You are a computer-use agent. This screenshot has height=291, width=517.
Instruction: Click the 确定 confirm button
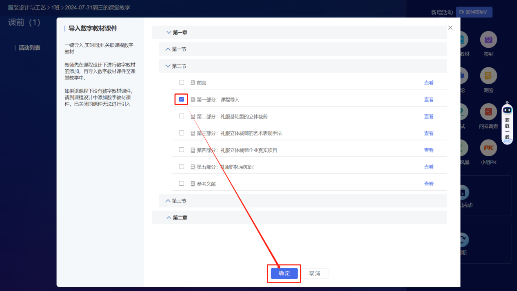point(283,273)
